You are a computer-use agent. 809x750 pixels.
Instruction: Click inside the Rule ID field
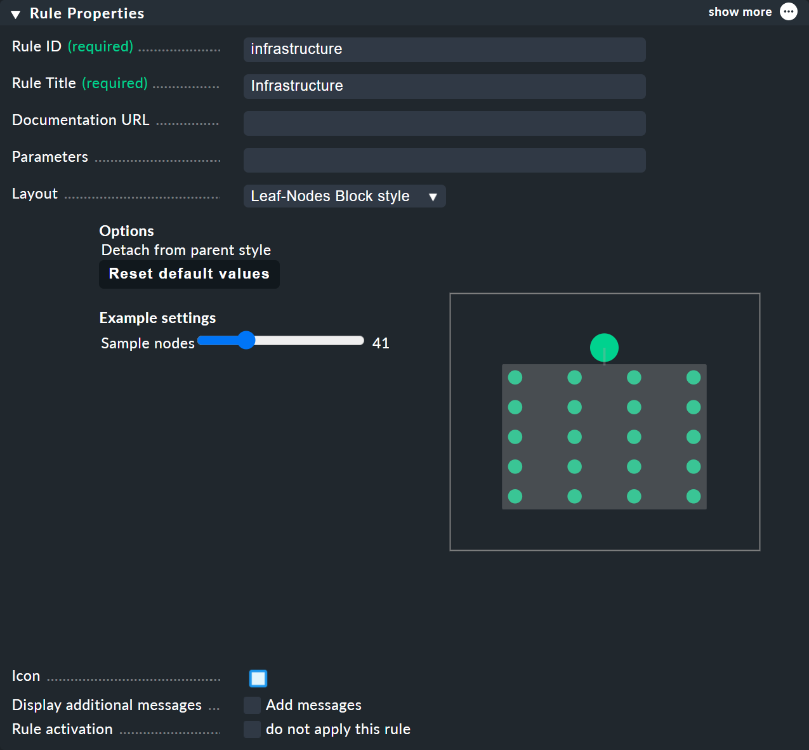click(444, 49)
